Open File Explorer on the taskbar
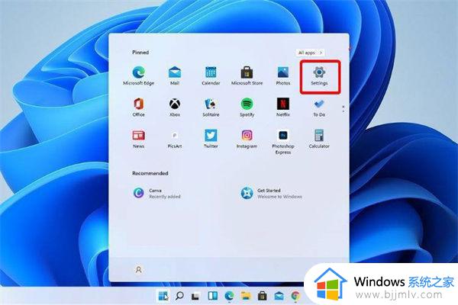Image resolution: width=458 pixels, height=305 pixels. (x=246, y=296)
